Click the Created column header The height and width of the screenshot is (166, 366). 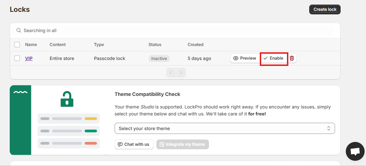pyautogui.click(x=195, y=45)
